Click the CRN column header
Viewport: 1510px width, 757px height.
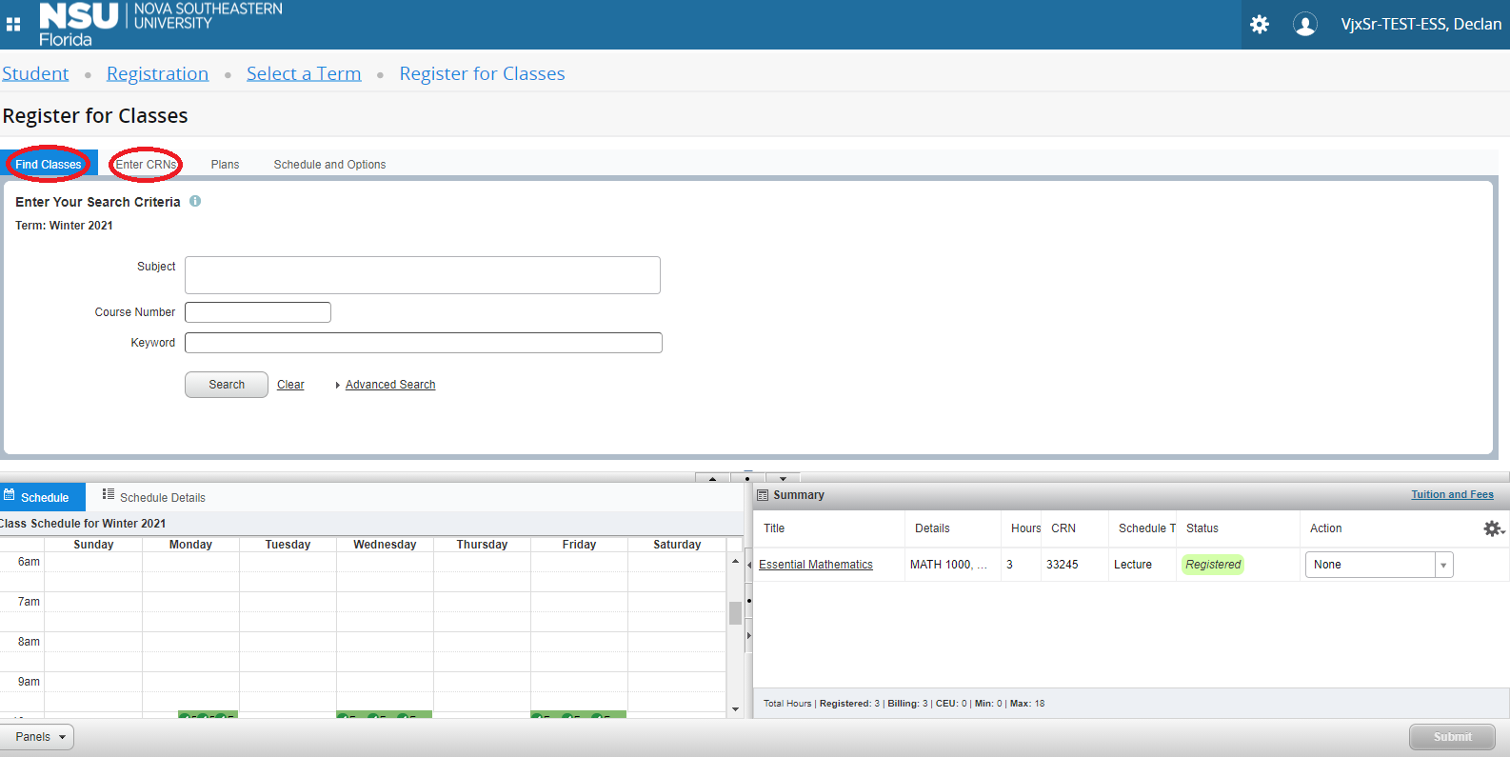pos(1063,528)
